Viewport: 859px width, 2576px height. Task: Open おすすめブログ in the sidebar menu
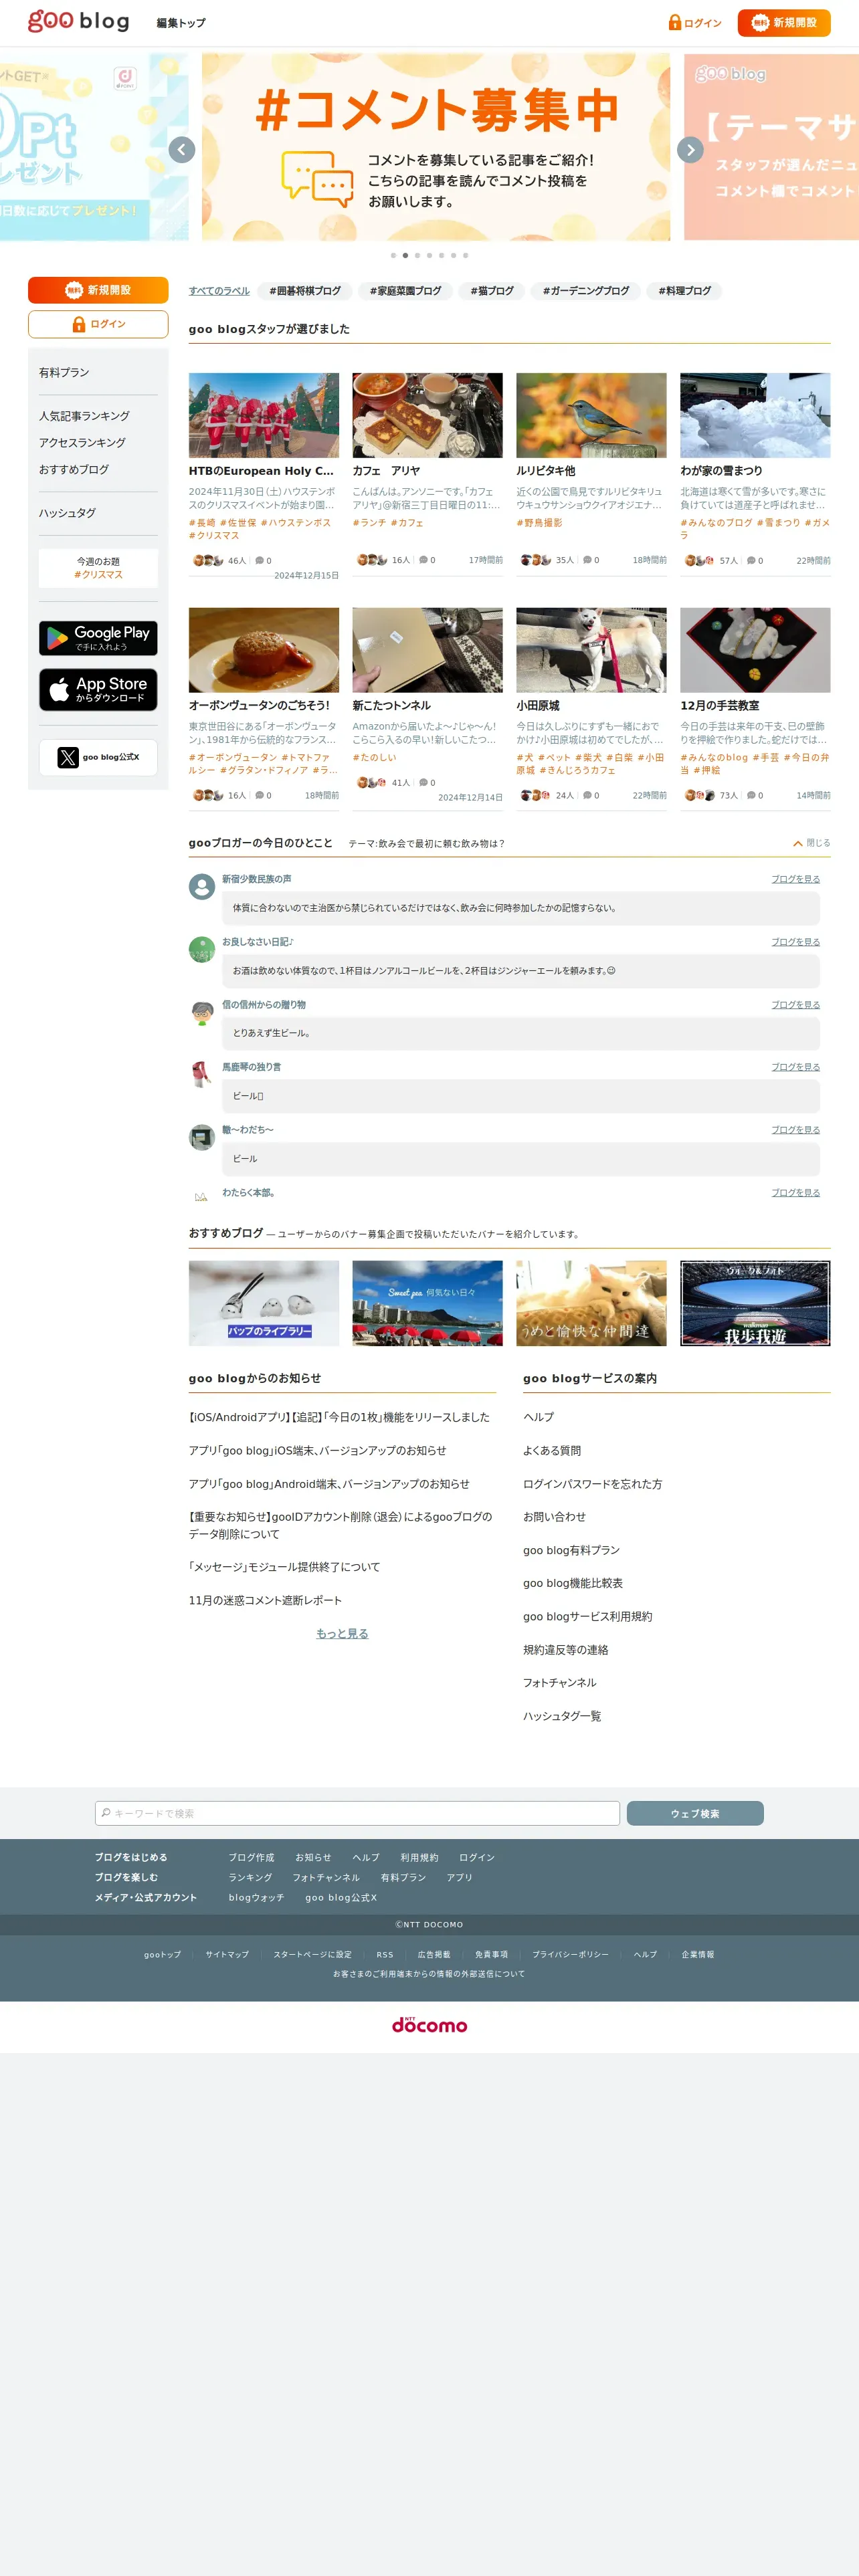pos(74,469)
